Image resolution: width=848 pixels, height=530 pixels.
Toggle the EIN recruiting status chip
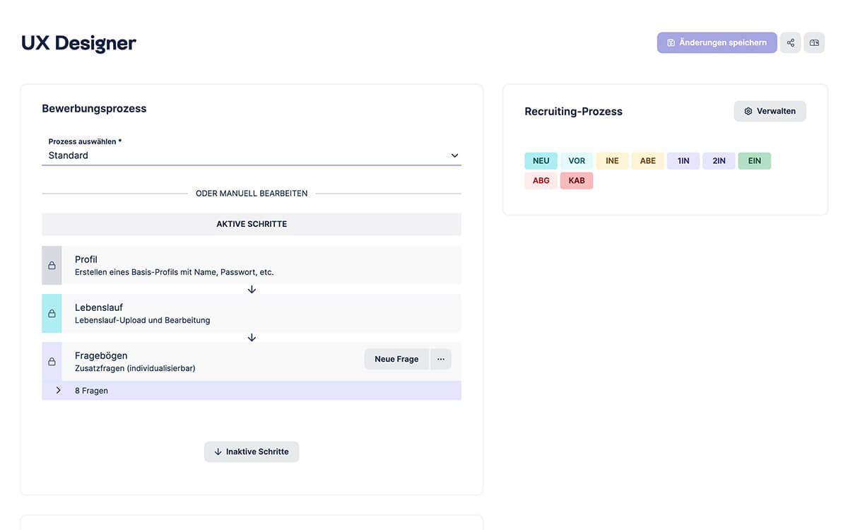754,160
